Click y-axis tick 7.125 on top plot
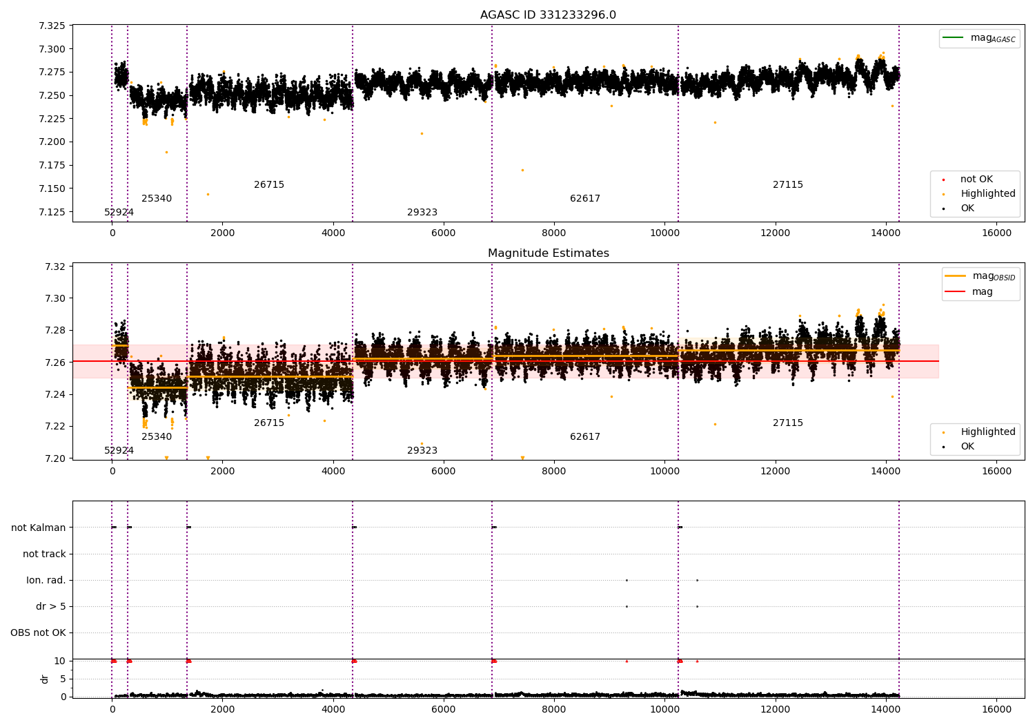The image size is (1035, 725). pyautogui.click(x=52, y=212)
